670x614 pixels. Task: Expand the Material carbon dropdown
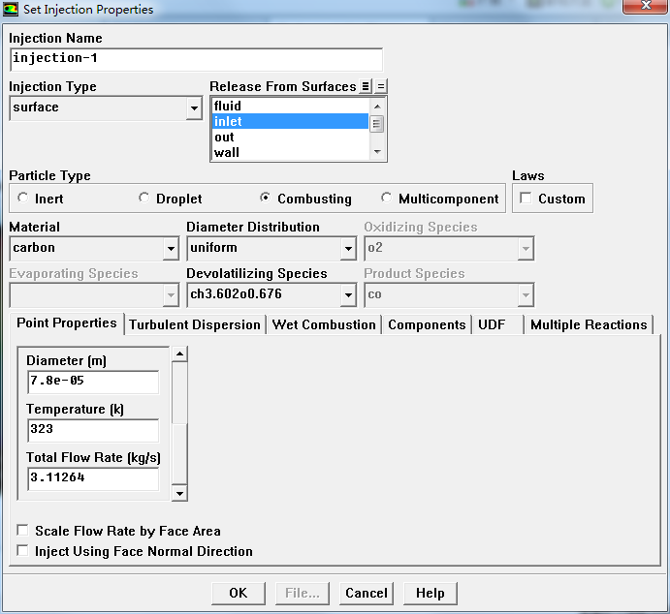tap(171, 249)
